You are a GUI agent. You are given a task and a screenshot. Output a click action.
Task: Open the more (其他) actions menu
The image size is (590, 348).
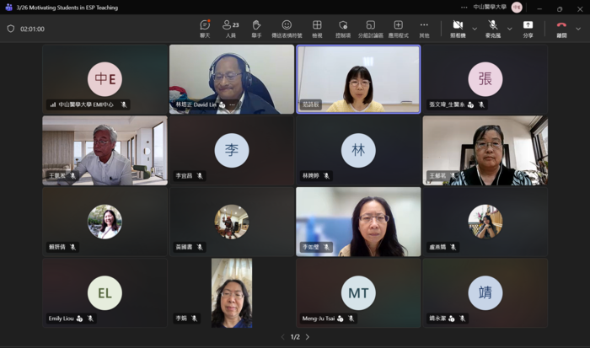(424, 28)
